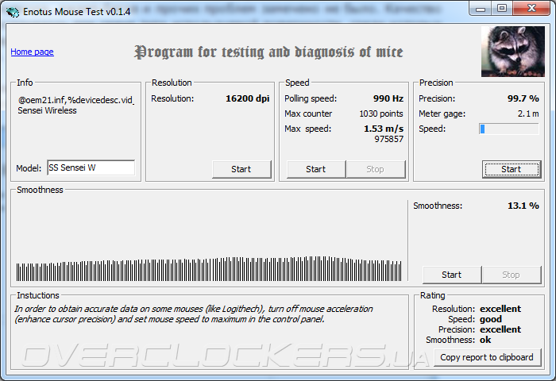Close the Enotus Mouse Test window
This screenshot has width=556, height=381.
(x=531, y=9)
